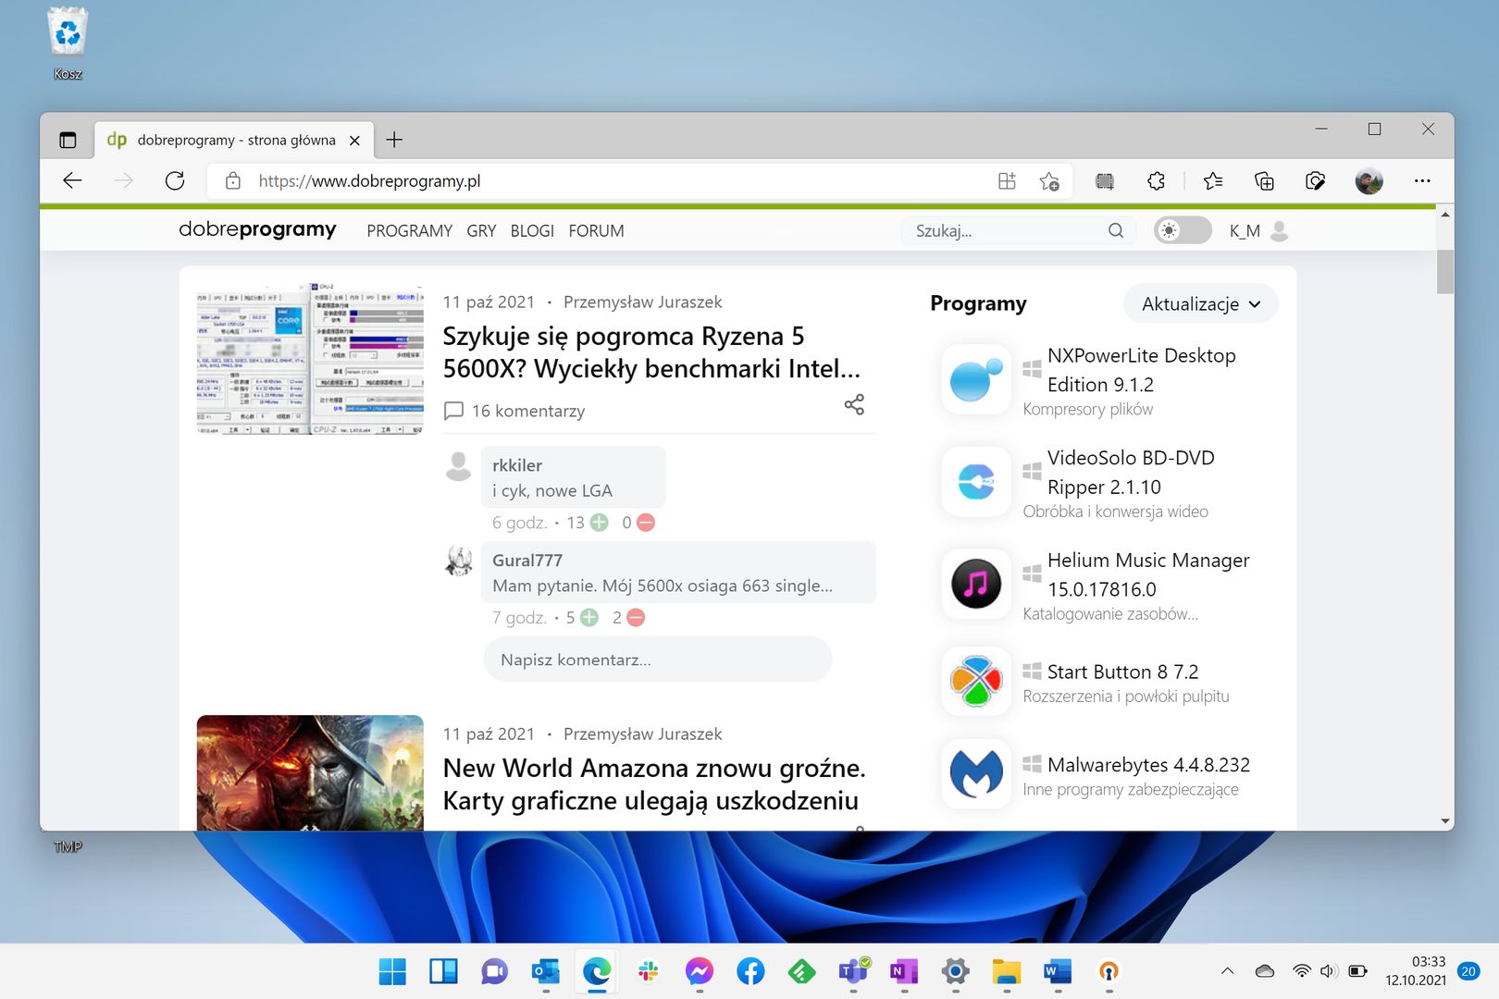Click the Napisz komentarz input field
This screenshot has height=999, width=1499.
click(x=658, y=660)
